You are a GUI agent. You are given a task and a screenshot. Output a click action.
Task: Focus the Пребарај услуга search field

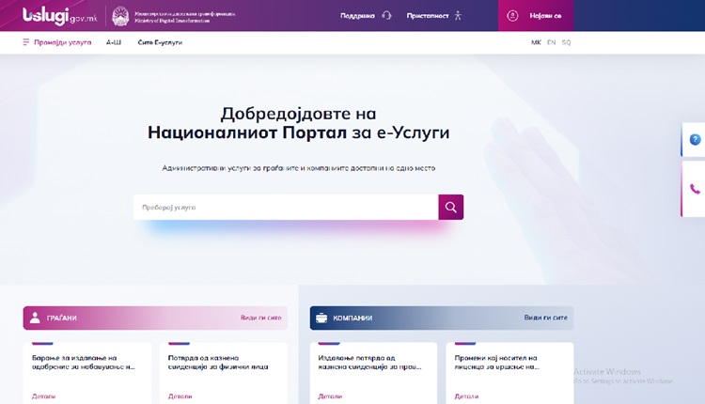pos(285,208)
